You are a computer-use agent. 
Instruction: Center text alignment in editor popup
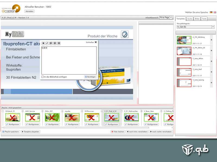tap(55, 43)
